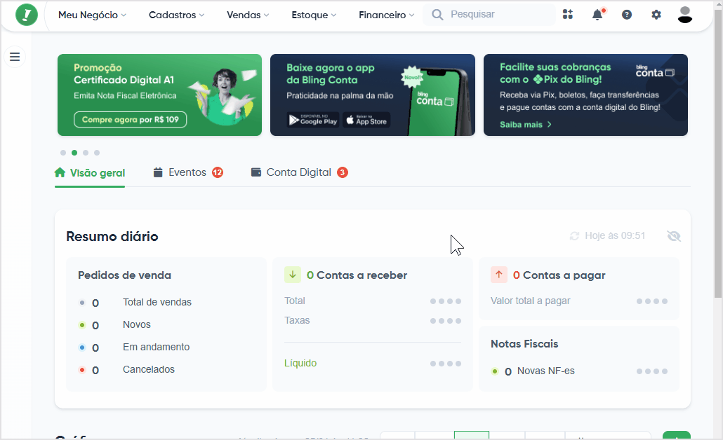Select the fourth carousel dot

(x=97, y=153)
